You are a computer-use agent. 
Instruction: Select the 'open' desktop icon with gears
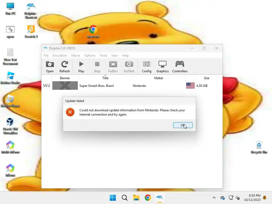point(10,32)
